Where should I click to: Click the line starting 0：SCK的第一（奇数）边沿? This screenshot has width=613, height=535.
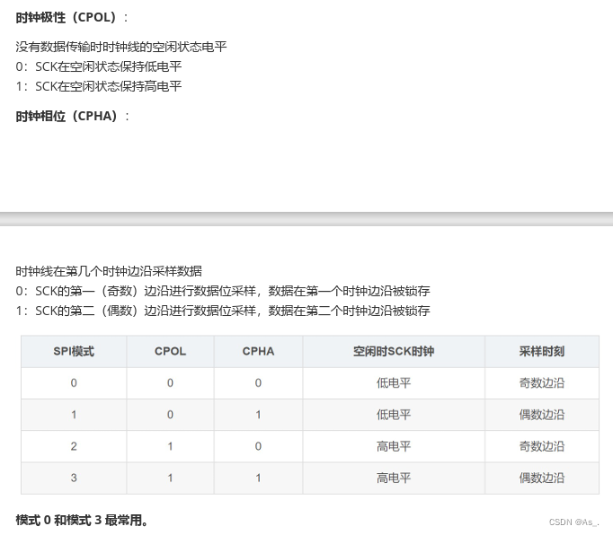point(223,291)
